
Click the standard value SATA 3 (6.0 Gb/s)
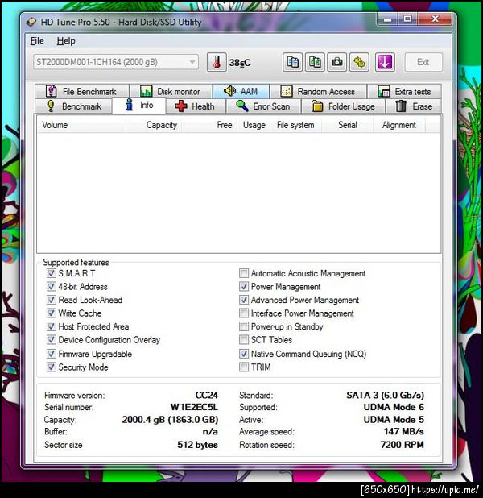pos(385,395)
